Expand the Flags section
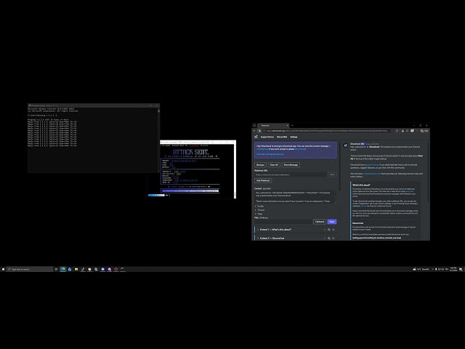 click(x=259, y=214)
